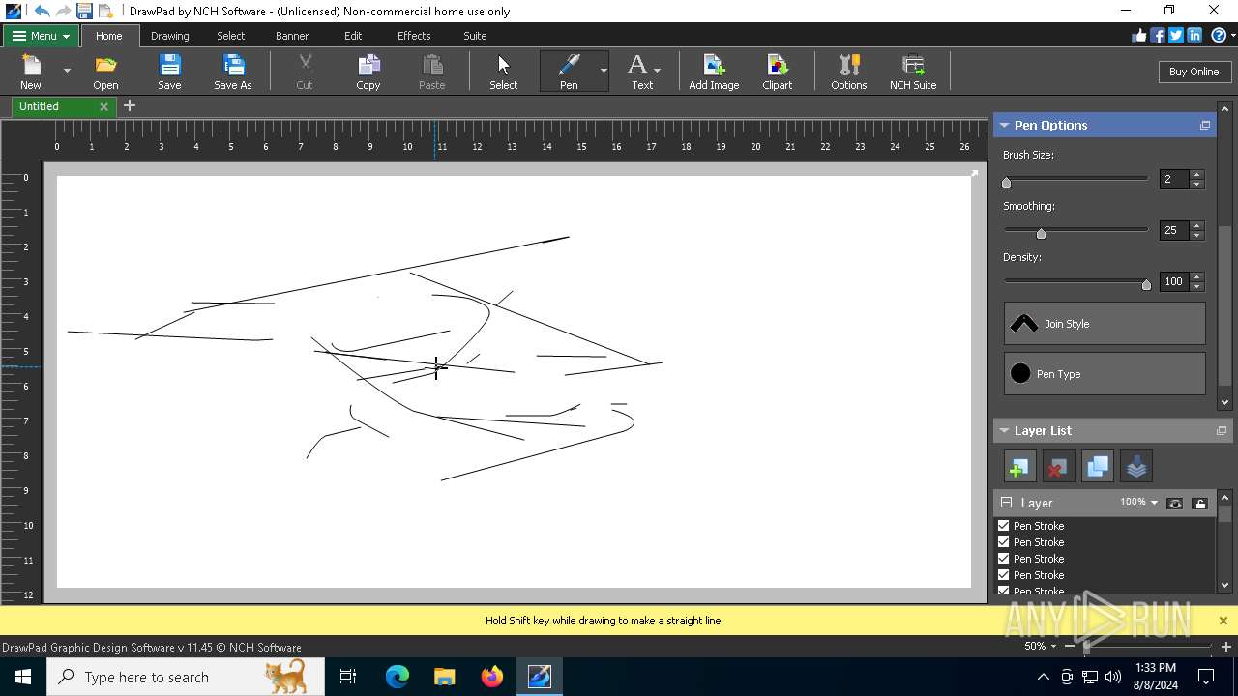Click the Buy Online button
The width and height of the screenshot is (1238, 696).
(1194, 72)
